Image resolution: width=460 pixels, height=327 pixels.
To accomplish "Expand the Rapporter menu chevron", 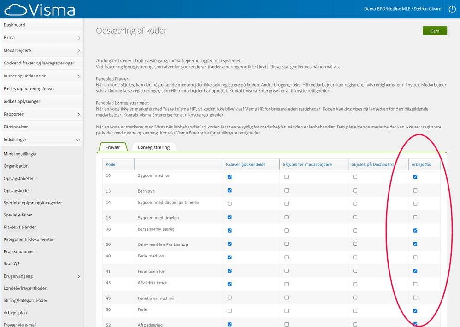I will pyautogui.click(x=79, y=114).
